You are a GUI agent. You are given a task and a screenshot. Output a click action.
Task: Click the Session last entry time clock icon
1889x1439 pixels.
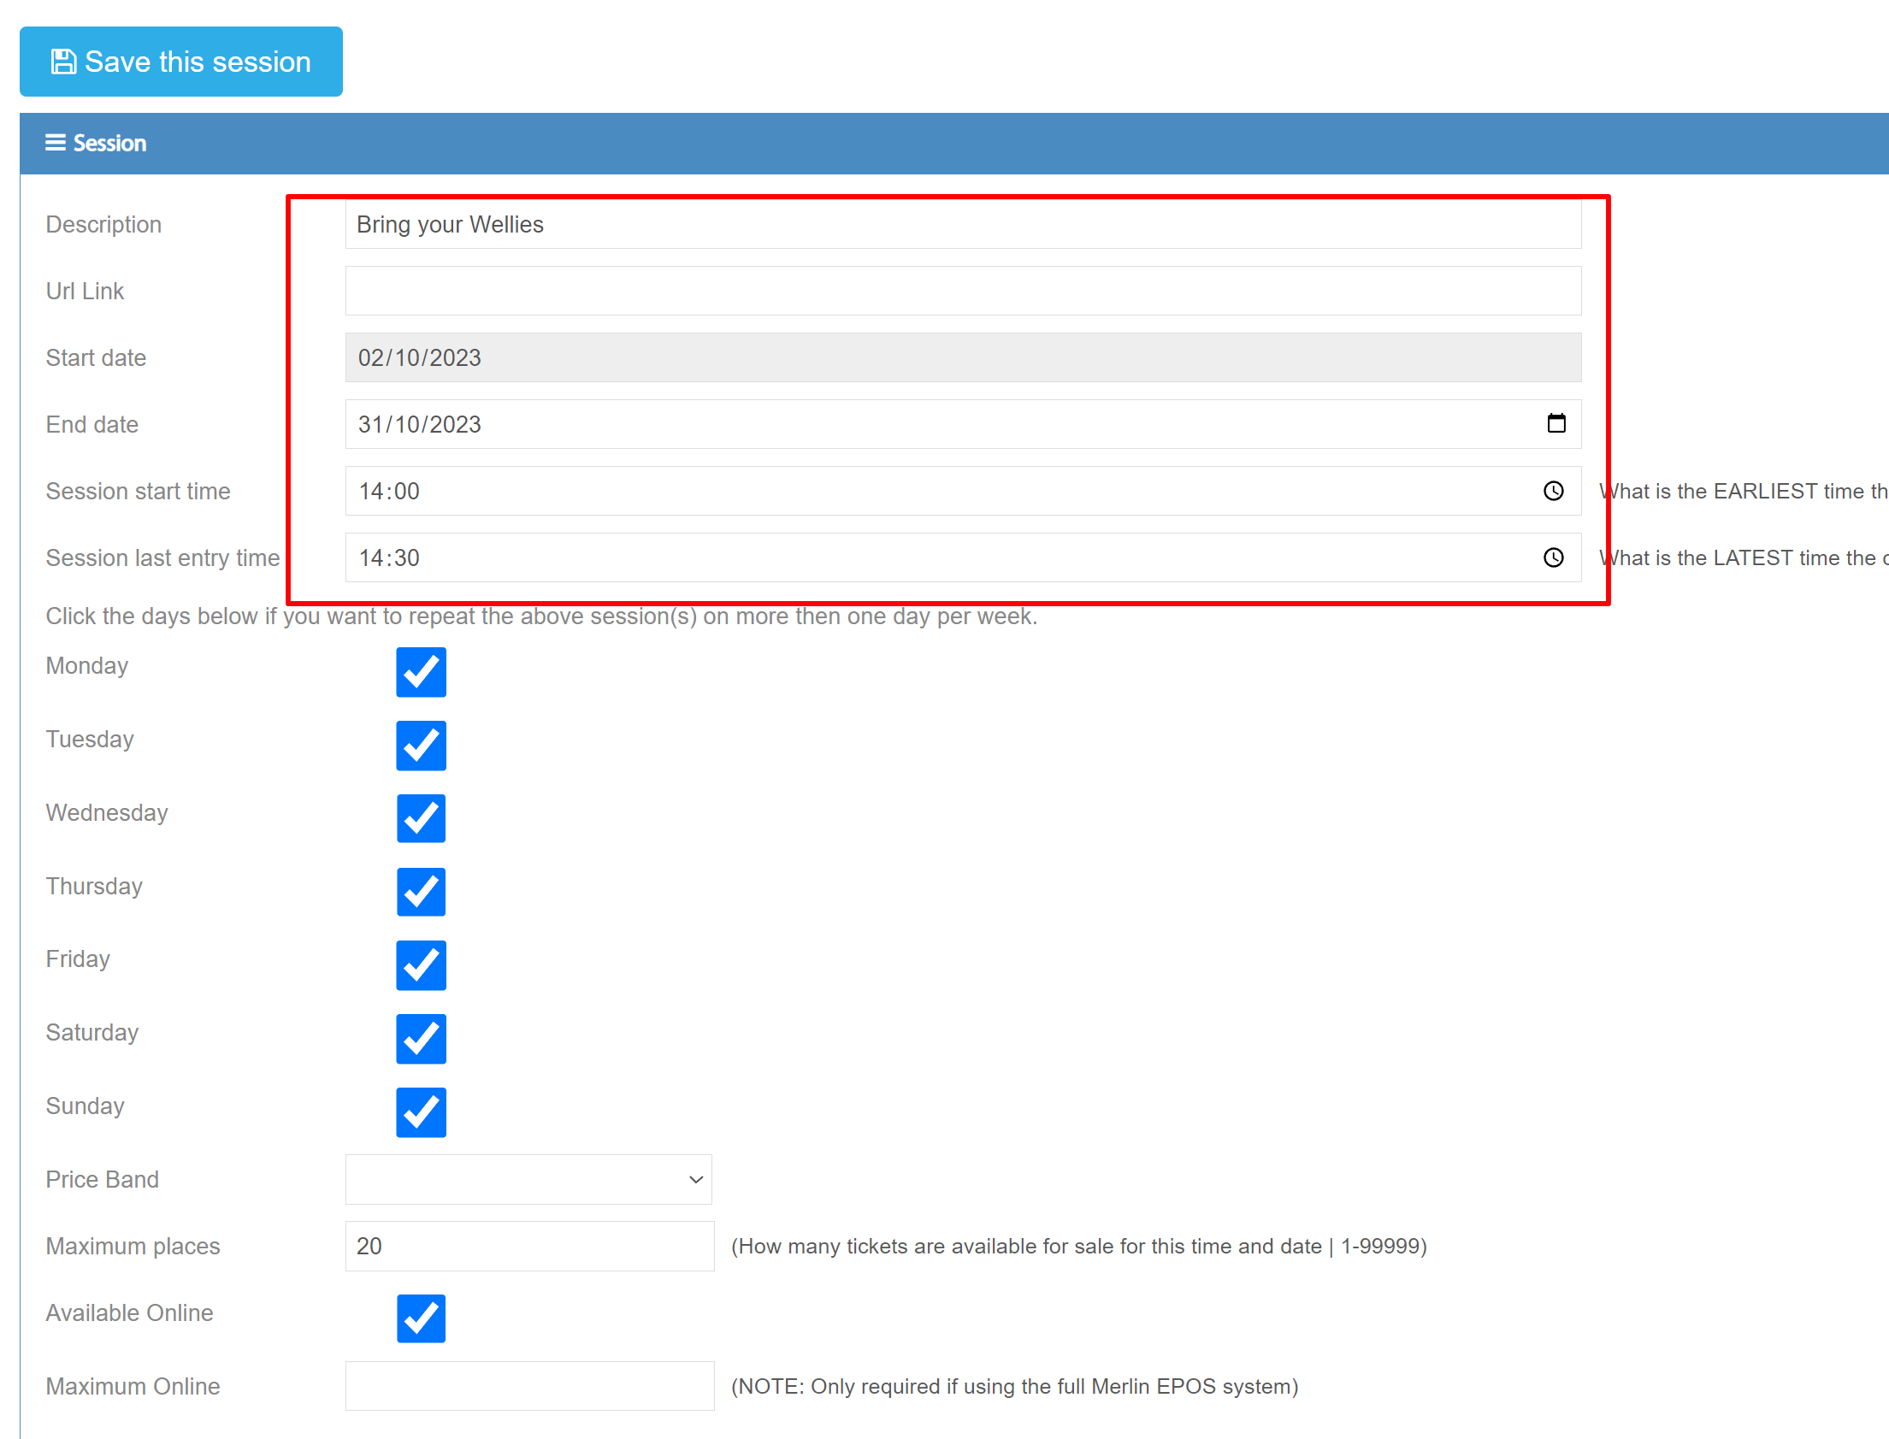(1553, 557)
